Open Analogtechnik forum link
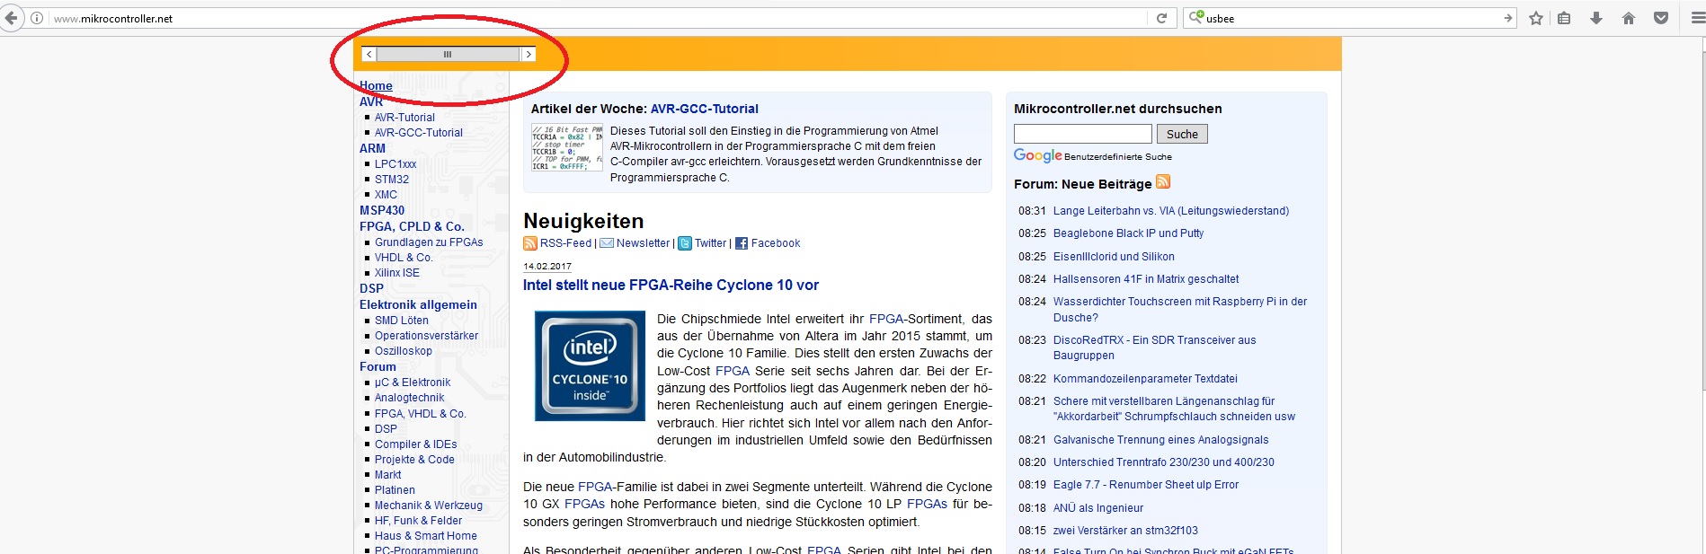The image size is (1706, 554). point(409,398)
